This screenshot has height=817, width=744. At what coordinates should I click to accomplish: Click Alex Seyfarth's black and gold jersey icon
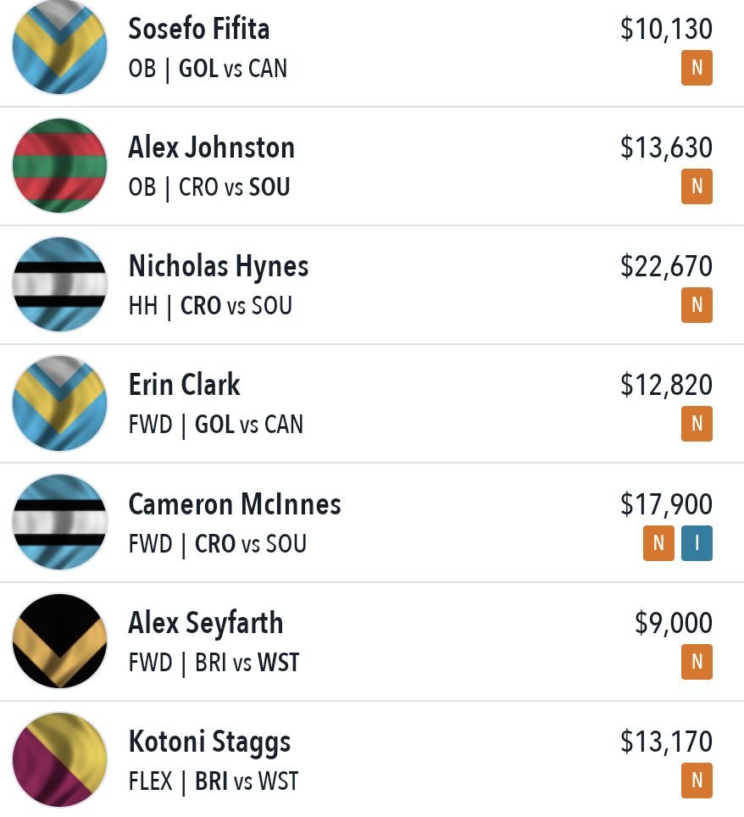coord(59,641)
